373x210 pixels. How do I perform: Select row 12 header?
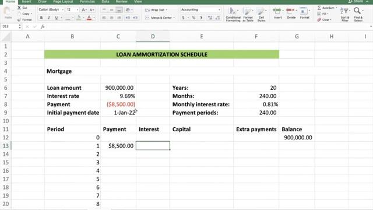6,138
